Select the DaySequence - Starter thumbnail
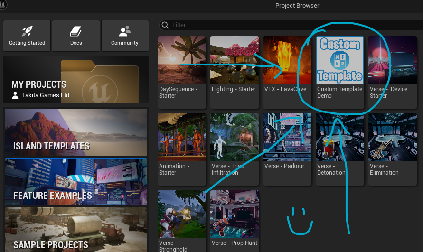The width and height of the screenshot is (423, 252). (182, 60)
